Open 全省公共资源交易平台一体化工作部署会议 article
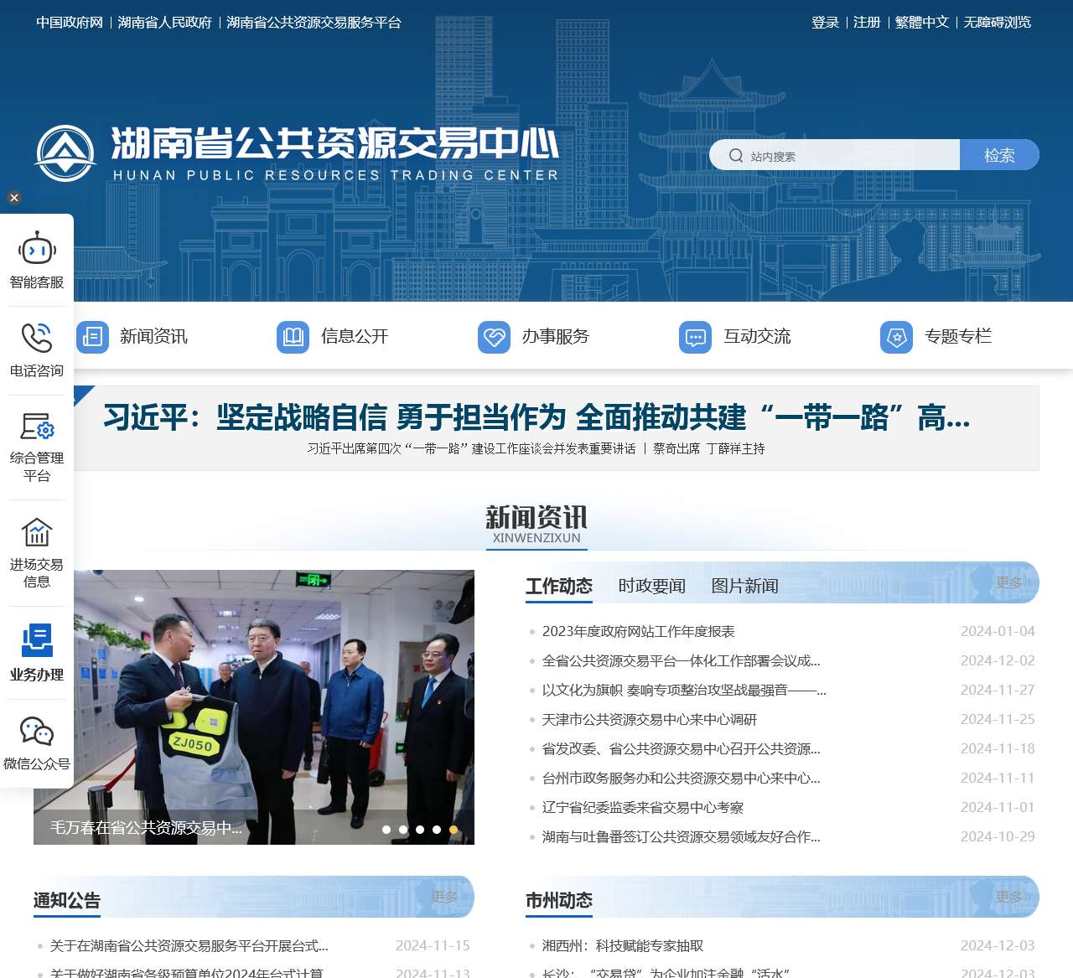1073x978 pixels. click(x=682, y=660)
